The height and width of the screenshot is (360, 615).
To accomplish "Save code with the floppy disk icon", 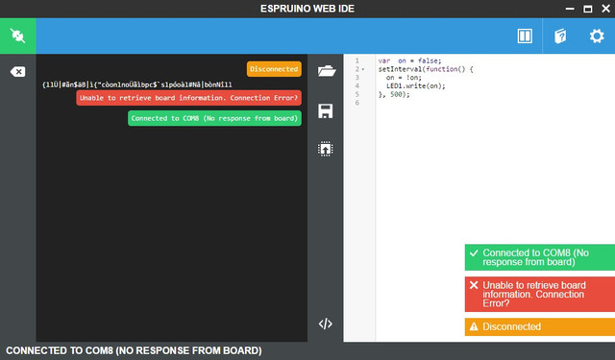I will click(x=326, y=110).
